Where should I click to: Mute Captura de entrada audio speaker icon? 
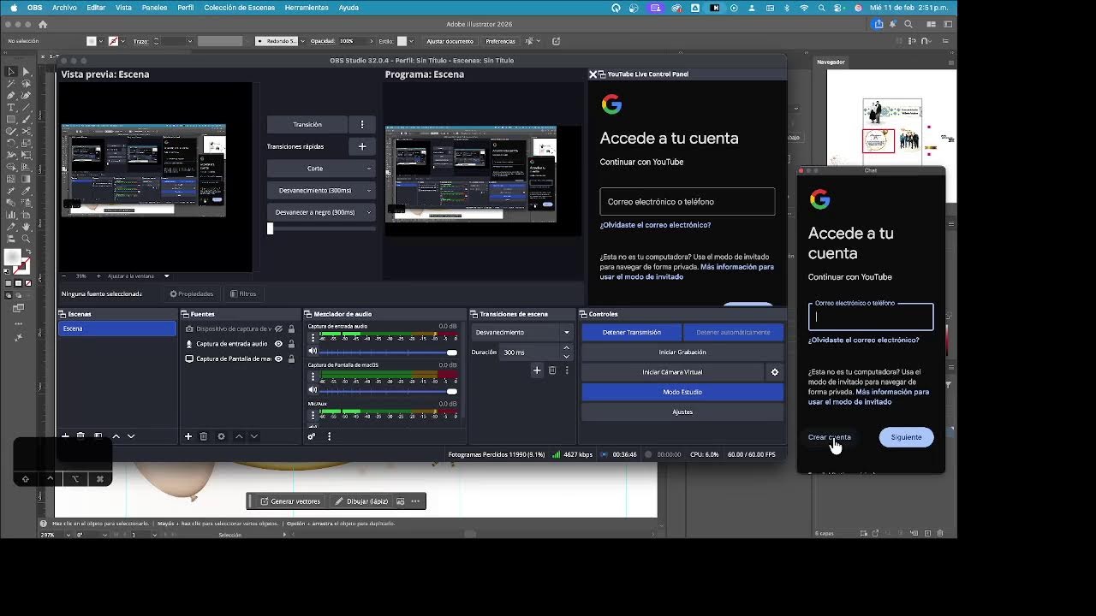point(313,352)
